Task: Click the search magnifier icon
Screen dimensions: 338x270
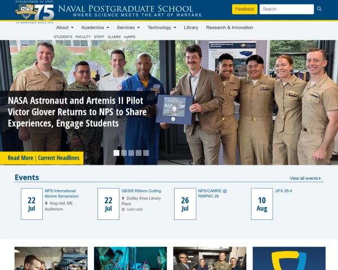Action: point(319,9)
